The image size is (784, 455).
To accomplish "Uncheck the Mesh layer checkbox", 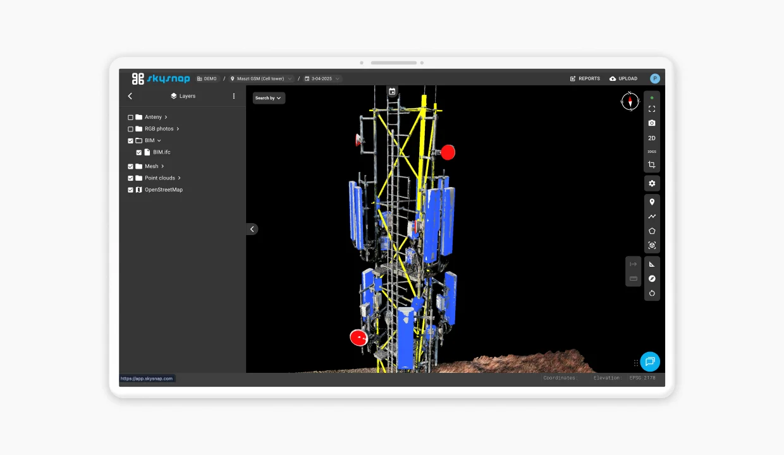I will pos(131,167).
